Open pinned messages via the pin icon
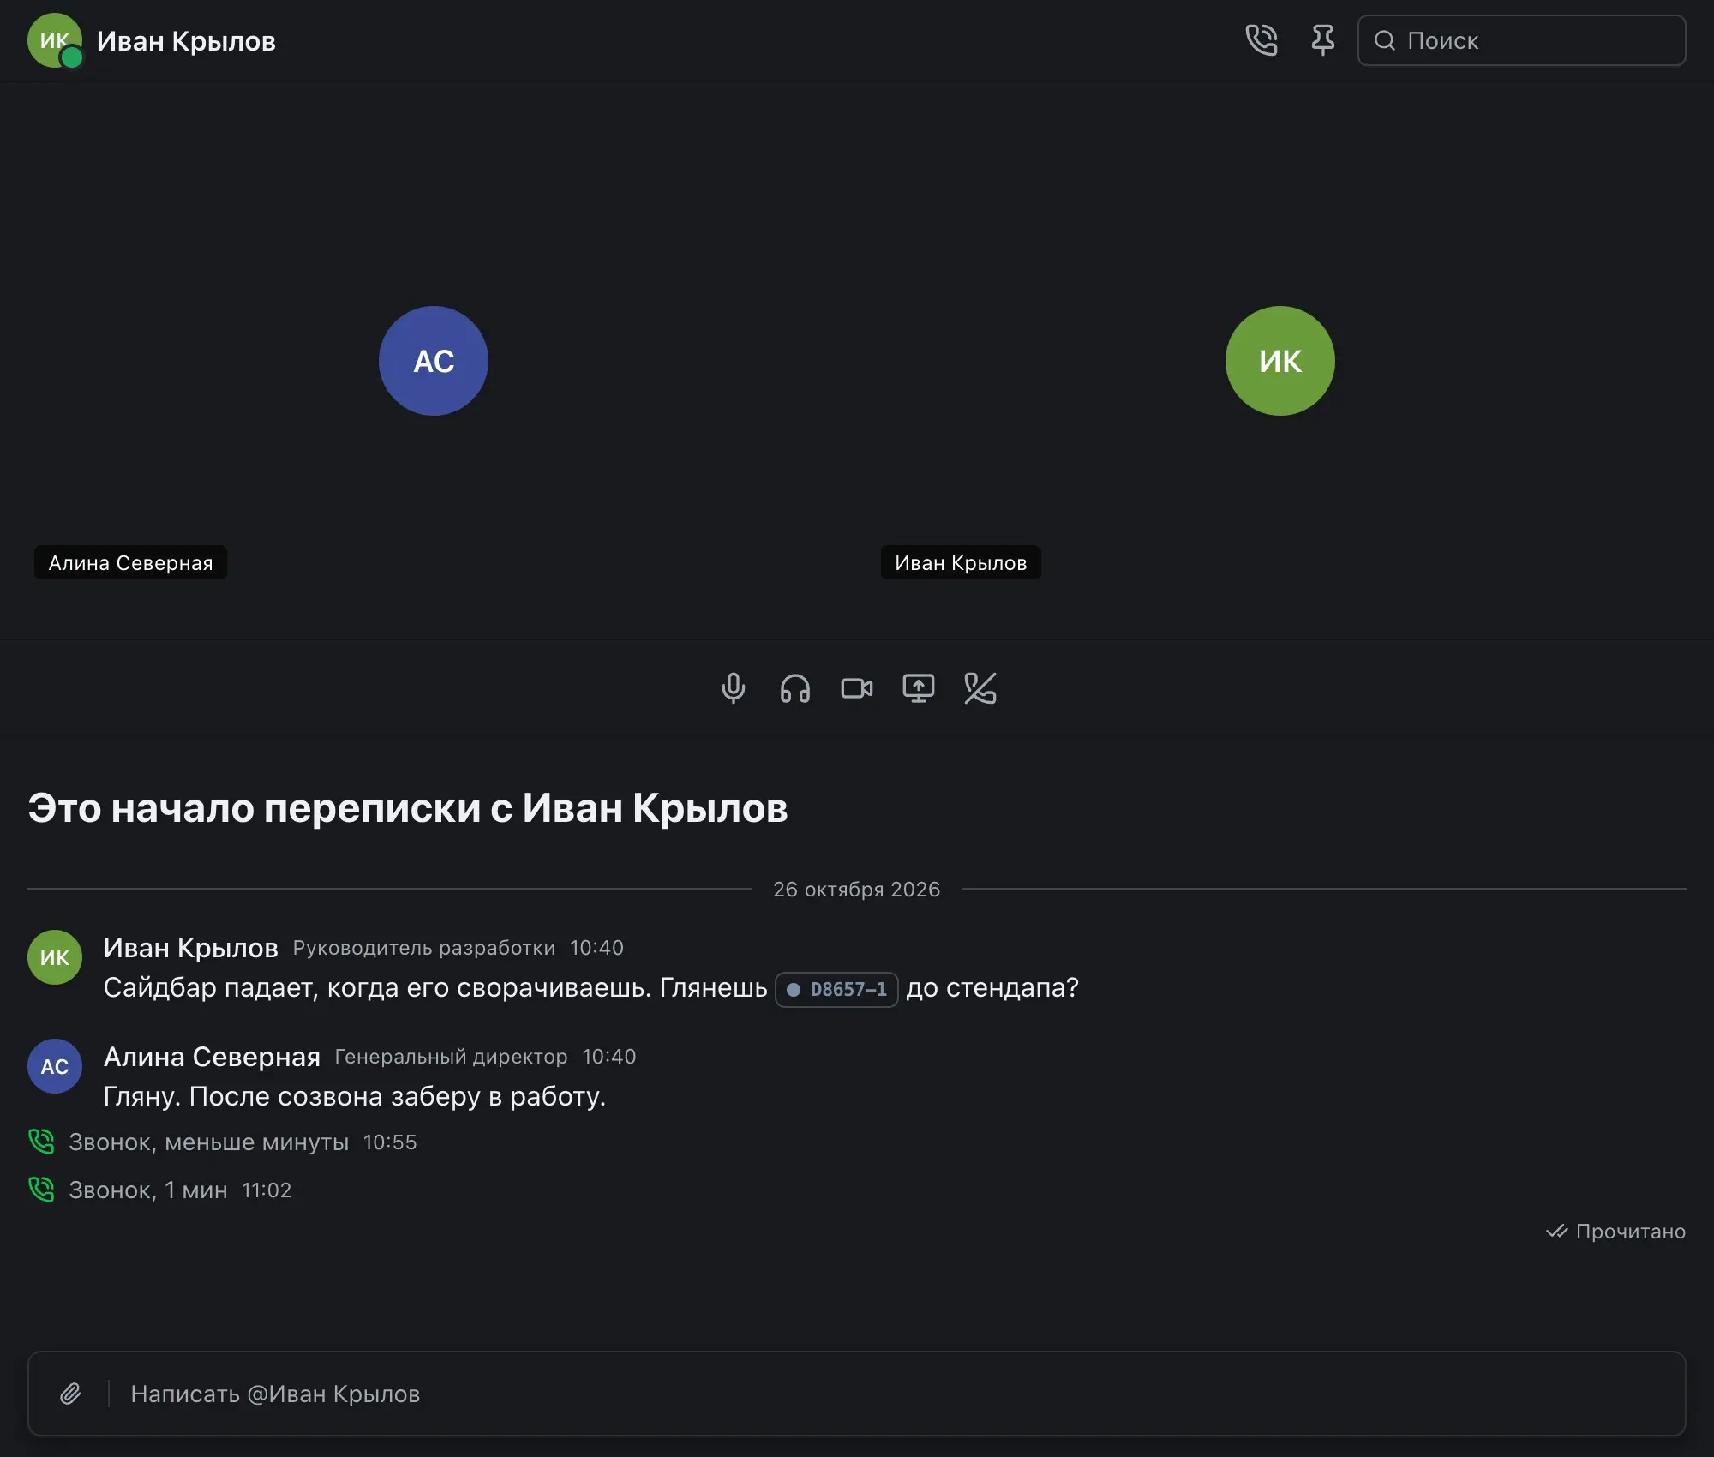The image size is (1714, 1457). coord(1322,40)
